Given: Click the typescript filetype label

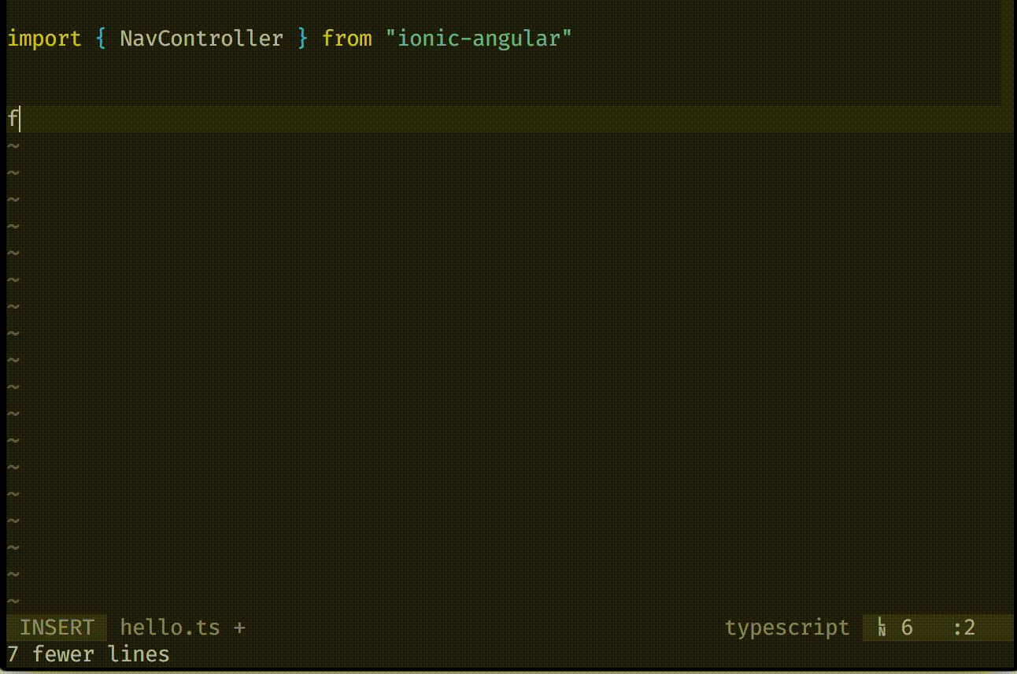Looking at the screenshot, I should pos(787,628).
